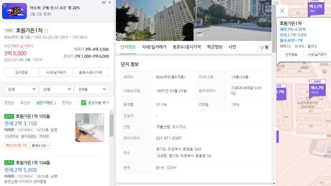Click the left panel 단지정보 button
The height and width of the screenshot is (186, 331).
click(x=21, y=72)
